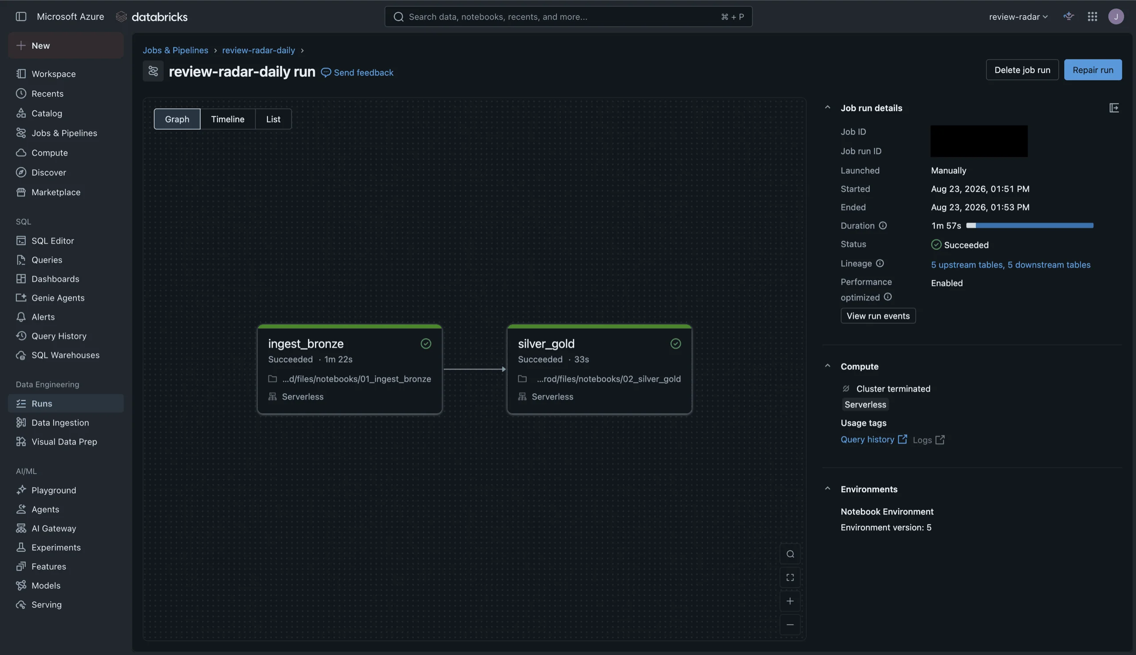The image size is (1136, 655).
Task: Click the Duration progress bar
Action: 1029,225
